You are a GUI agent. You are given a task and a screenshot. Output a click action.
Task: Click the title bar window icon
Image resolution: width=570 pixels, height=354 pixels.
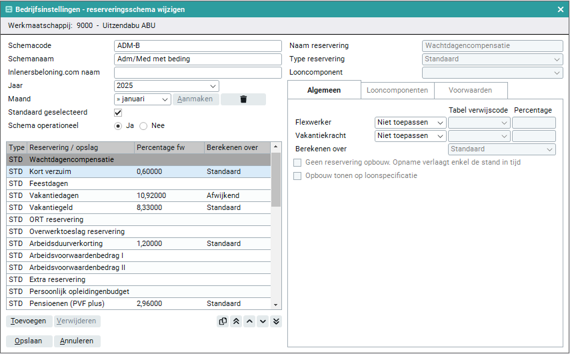pos(9,9)
